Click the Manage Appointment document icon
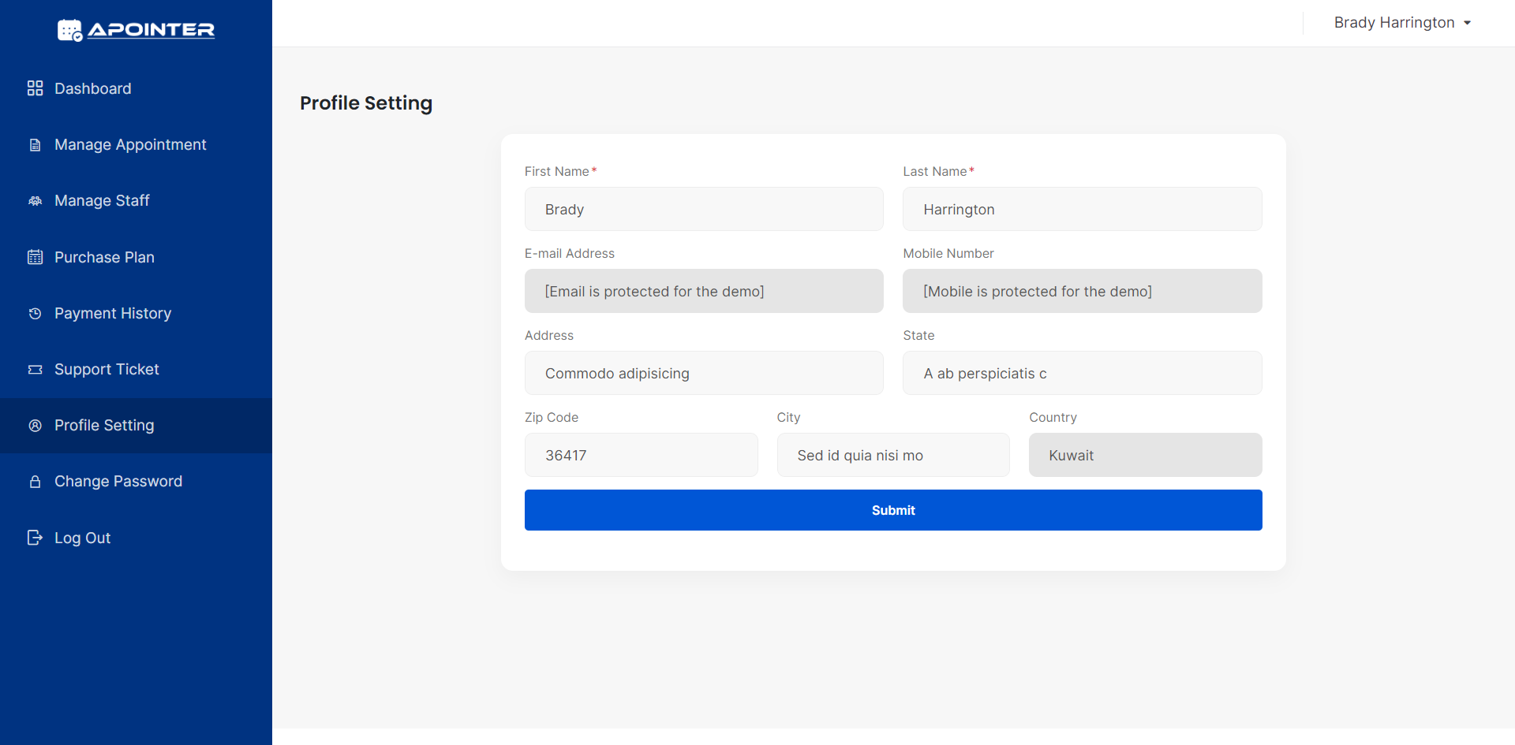1515x745 pixels. pyautogui.click(x=35, y=145)
